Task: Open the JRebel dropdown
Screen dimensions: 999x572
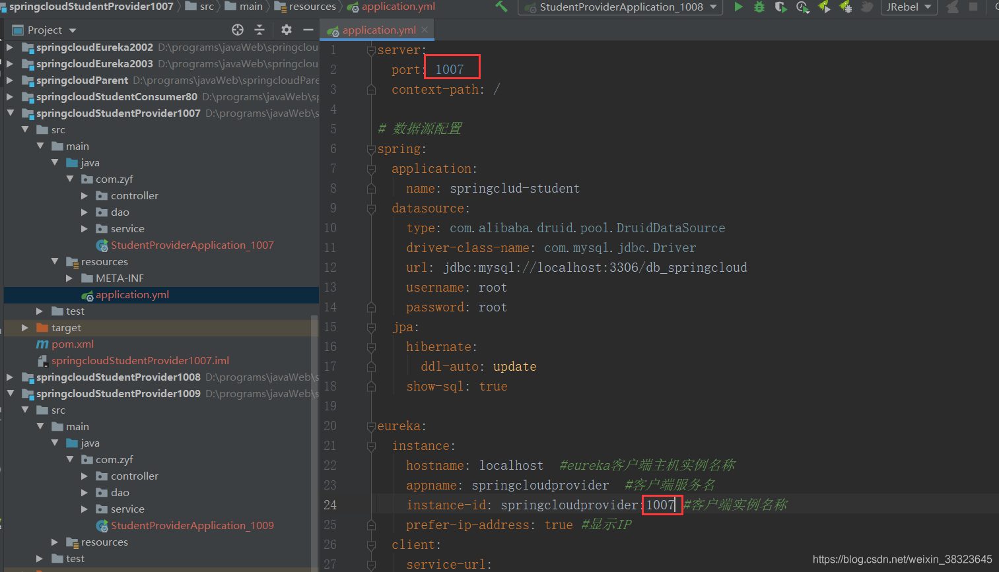Action: tap(909, 7)
